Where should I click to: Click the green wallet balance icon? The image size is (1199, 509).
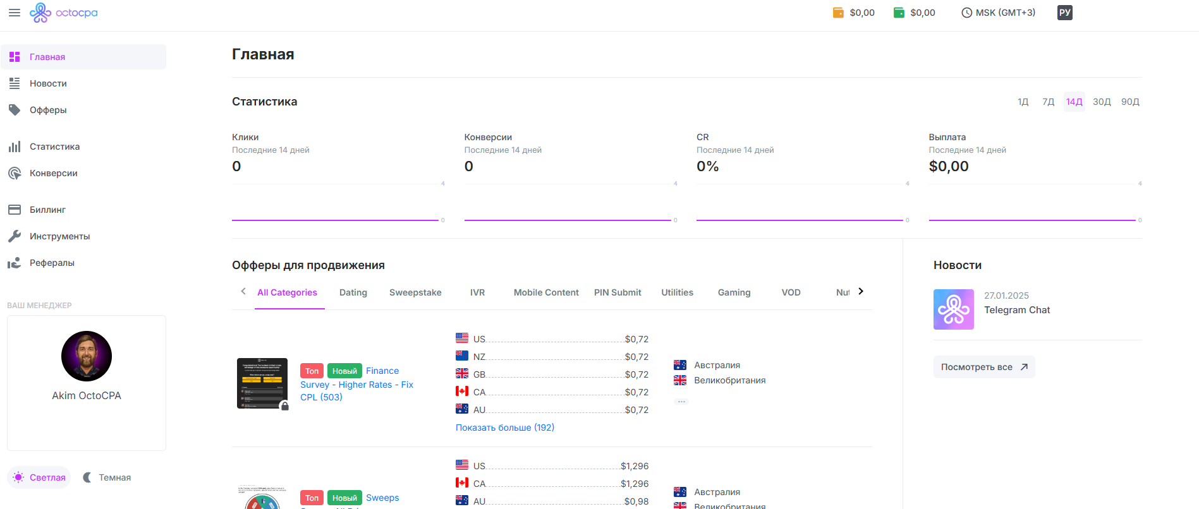(899, 13)
